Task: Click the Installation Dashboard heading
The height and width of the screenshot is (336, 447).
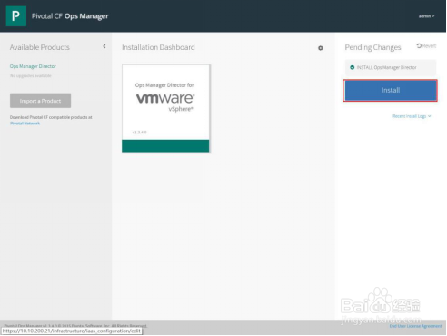Action: click(158, 47)
